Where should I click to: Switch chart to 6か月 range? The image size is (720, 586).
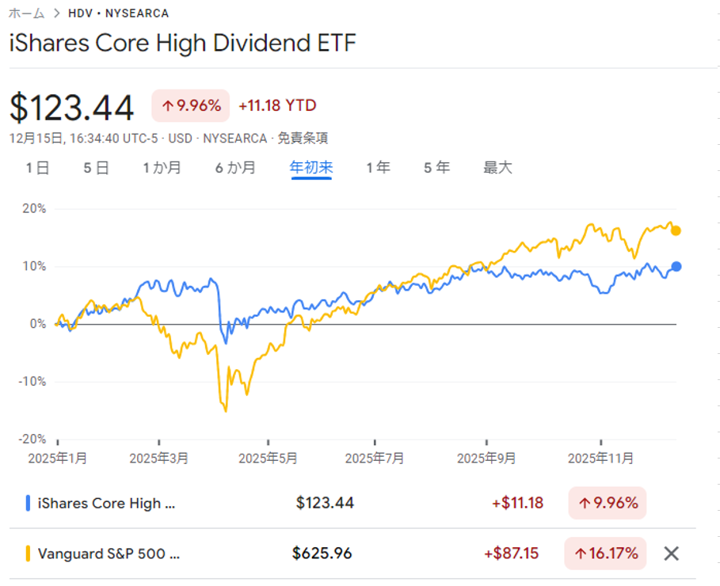point(235,168)
